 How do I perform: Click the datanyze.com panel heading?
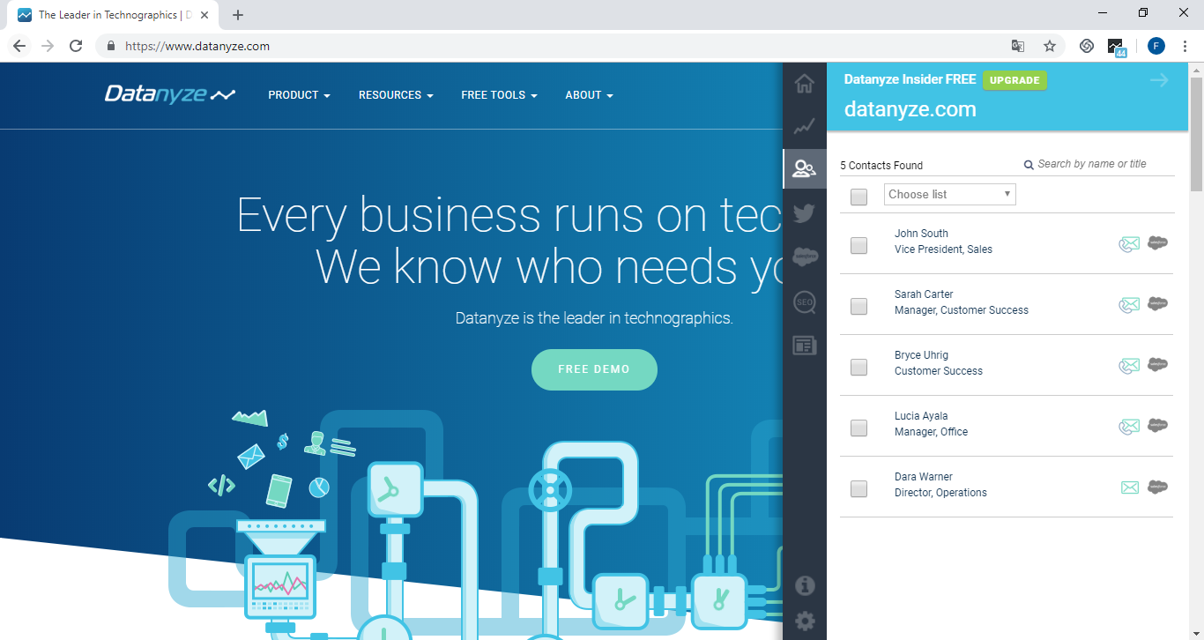910,109
